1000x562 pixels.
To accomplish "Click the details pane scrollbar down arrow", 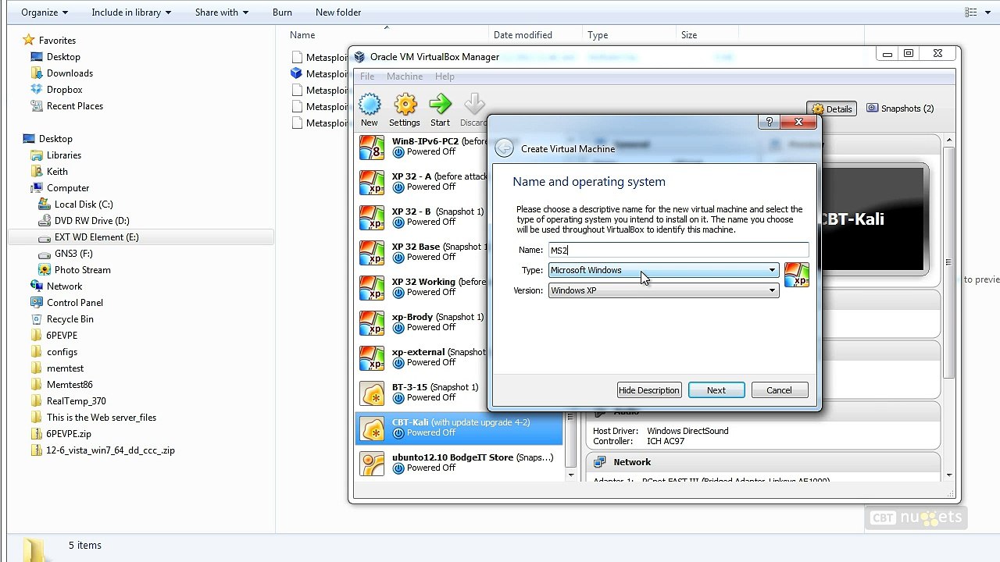I will 949,475.
